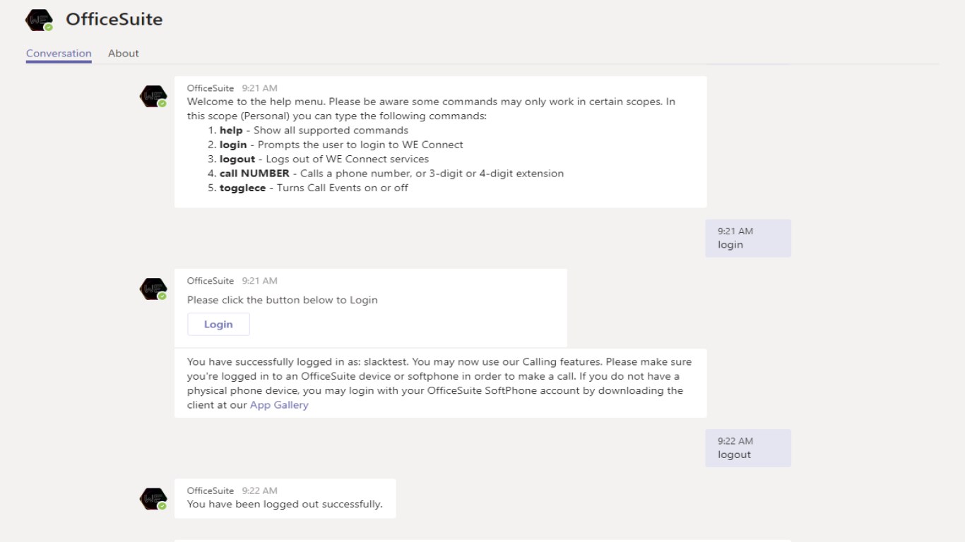Click the OfficeSuite title text in header

click(114, 20)
